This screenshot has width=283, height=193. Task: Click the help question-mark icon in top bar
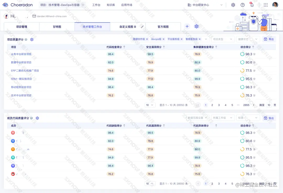pyautogui.click(x=242, y=5)
